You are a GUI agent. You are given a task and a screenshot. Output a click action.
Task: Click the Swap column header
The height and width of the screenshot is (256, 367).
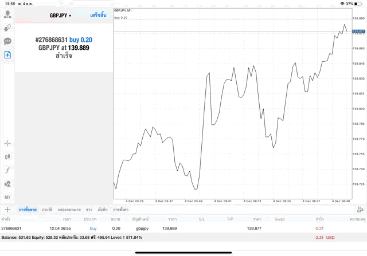click(x=279, y=219)
